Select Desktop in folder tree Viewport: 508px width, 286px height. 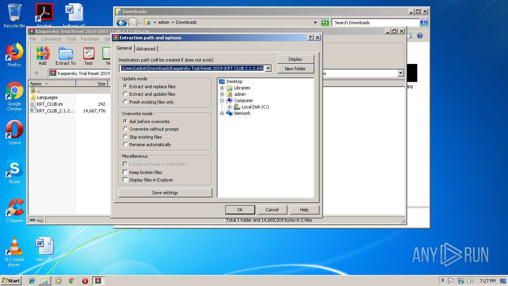pos(234,81)
